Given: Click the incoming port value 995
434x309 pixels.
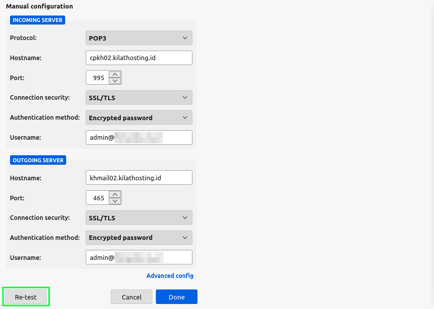Looking at the screenshot, I should point(98,77).
